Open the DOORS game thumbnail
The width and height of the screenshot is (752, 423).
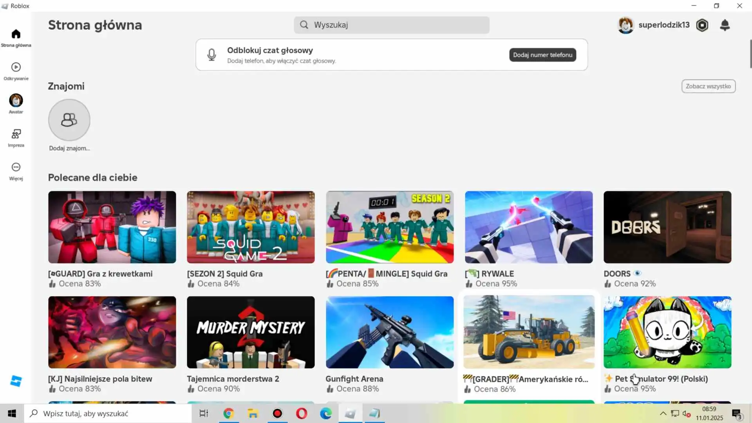[x=667, y=227]
